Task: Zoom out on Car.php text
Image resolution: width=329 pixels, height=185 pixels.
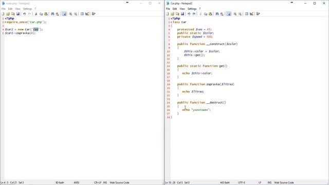Action: (x=240, y=14)
